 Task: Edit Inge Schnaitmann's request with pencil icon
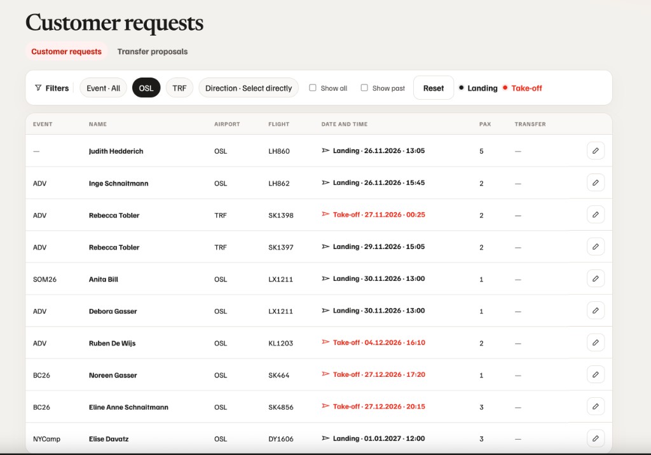click(x=595, y=182)
